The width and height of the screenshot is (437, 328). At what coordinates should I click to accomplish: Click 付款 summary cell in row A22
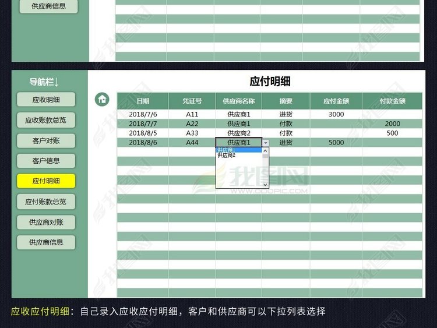[x=286, y=124]
